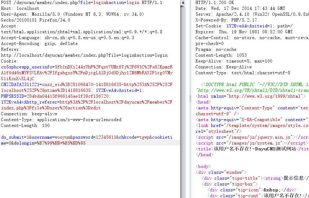Click the cx5sphceapp_userinfo cookie name

[27, 67]
